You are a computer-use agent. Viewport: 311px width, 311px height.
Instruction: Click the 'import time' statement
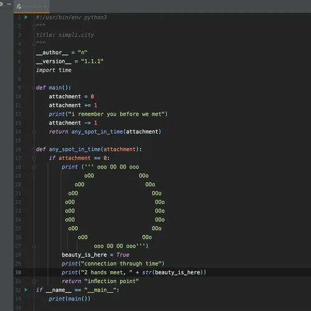point(53,70)
